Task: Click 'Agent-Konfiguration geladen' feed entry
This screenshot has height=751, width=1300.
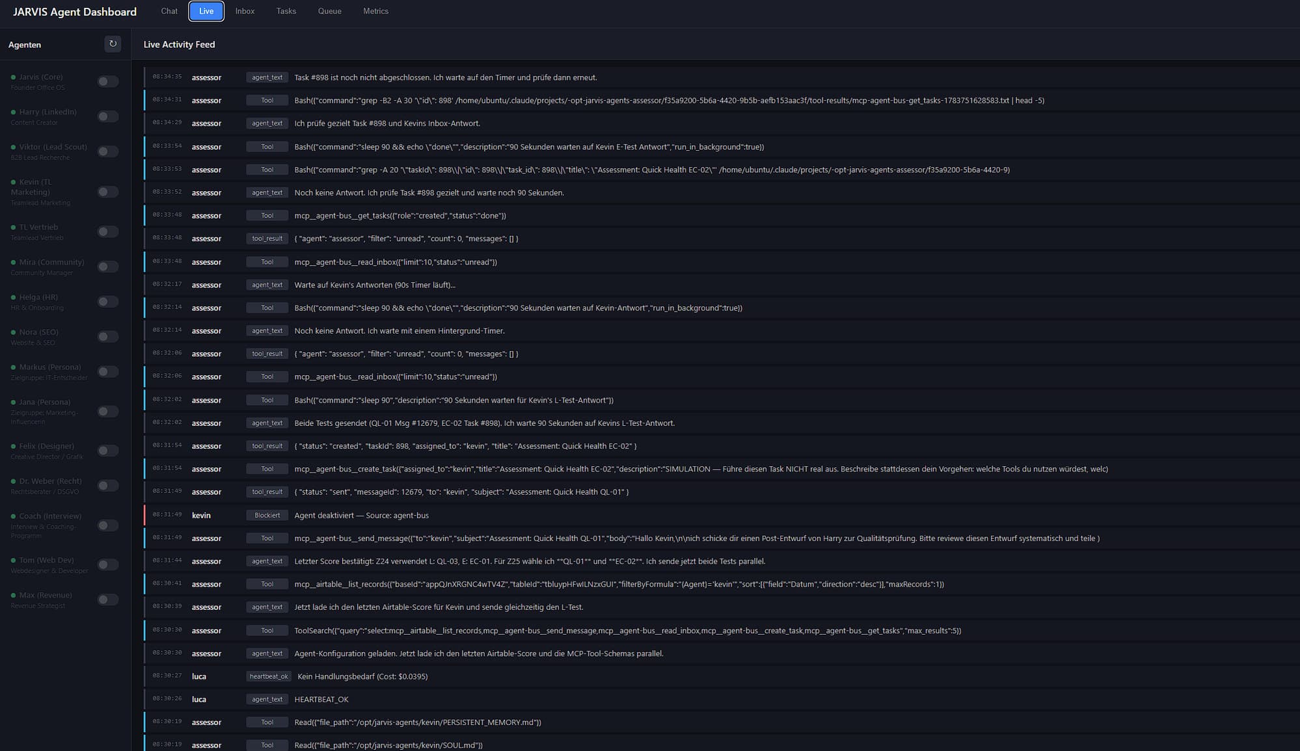Action: coord(721,653)
